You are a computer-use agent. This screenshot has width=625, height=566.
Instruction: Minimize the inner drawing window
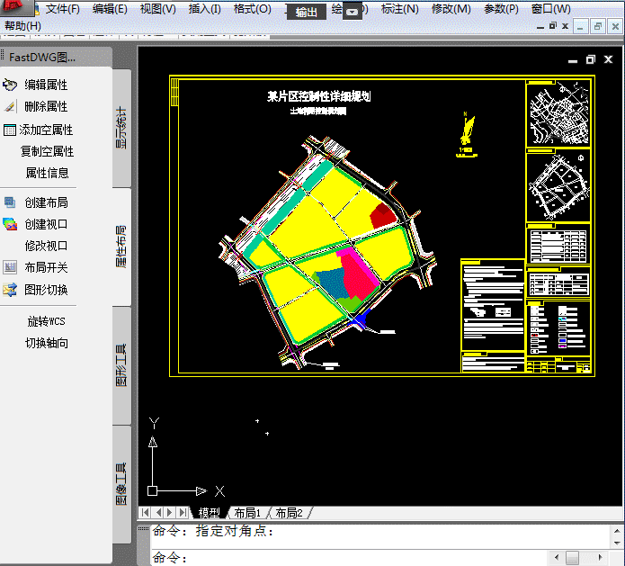point(573,60)
